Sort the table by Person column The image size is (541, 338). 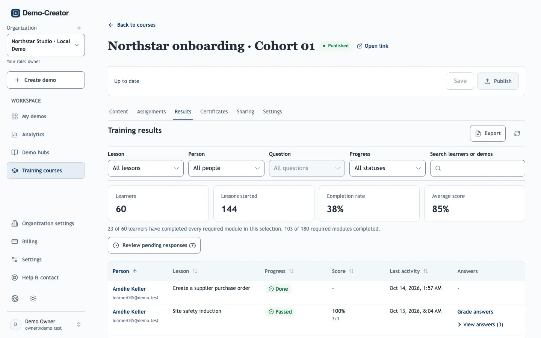(x=125, y=271)
